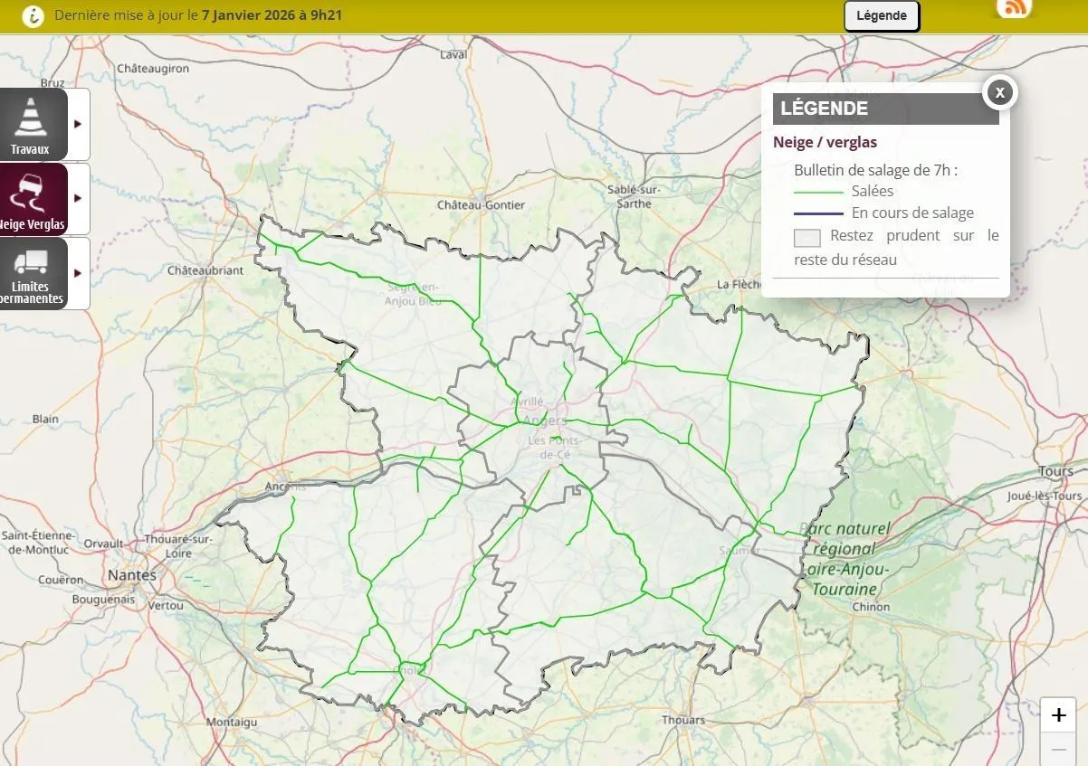Click the blue En cours de salage swatch
Image resolution: width=1088 pixels, height=766 pixels.
click(x=818, y=214)
